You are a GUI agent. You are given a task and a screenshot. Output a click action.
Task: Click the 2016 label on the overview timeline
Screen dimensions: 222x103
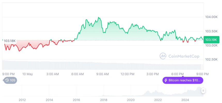76,100
